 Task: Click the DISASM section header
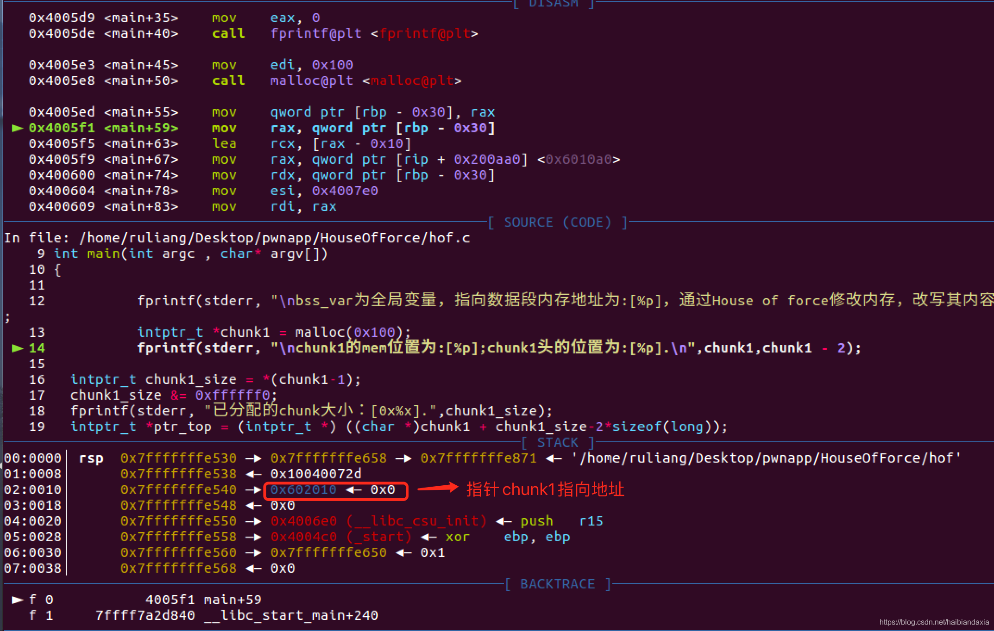(553, 4)
